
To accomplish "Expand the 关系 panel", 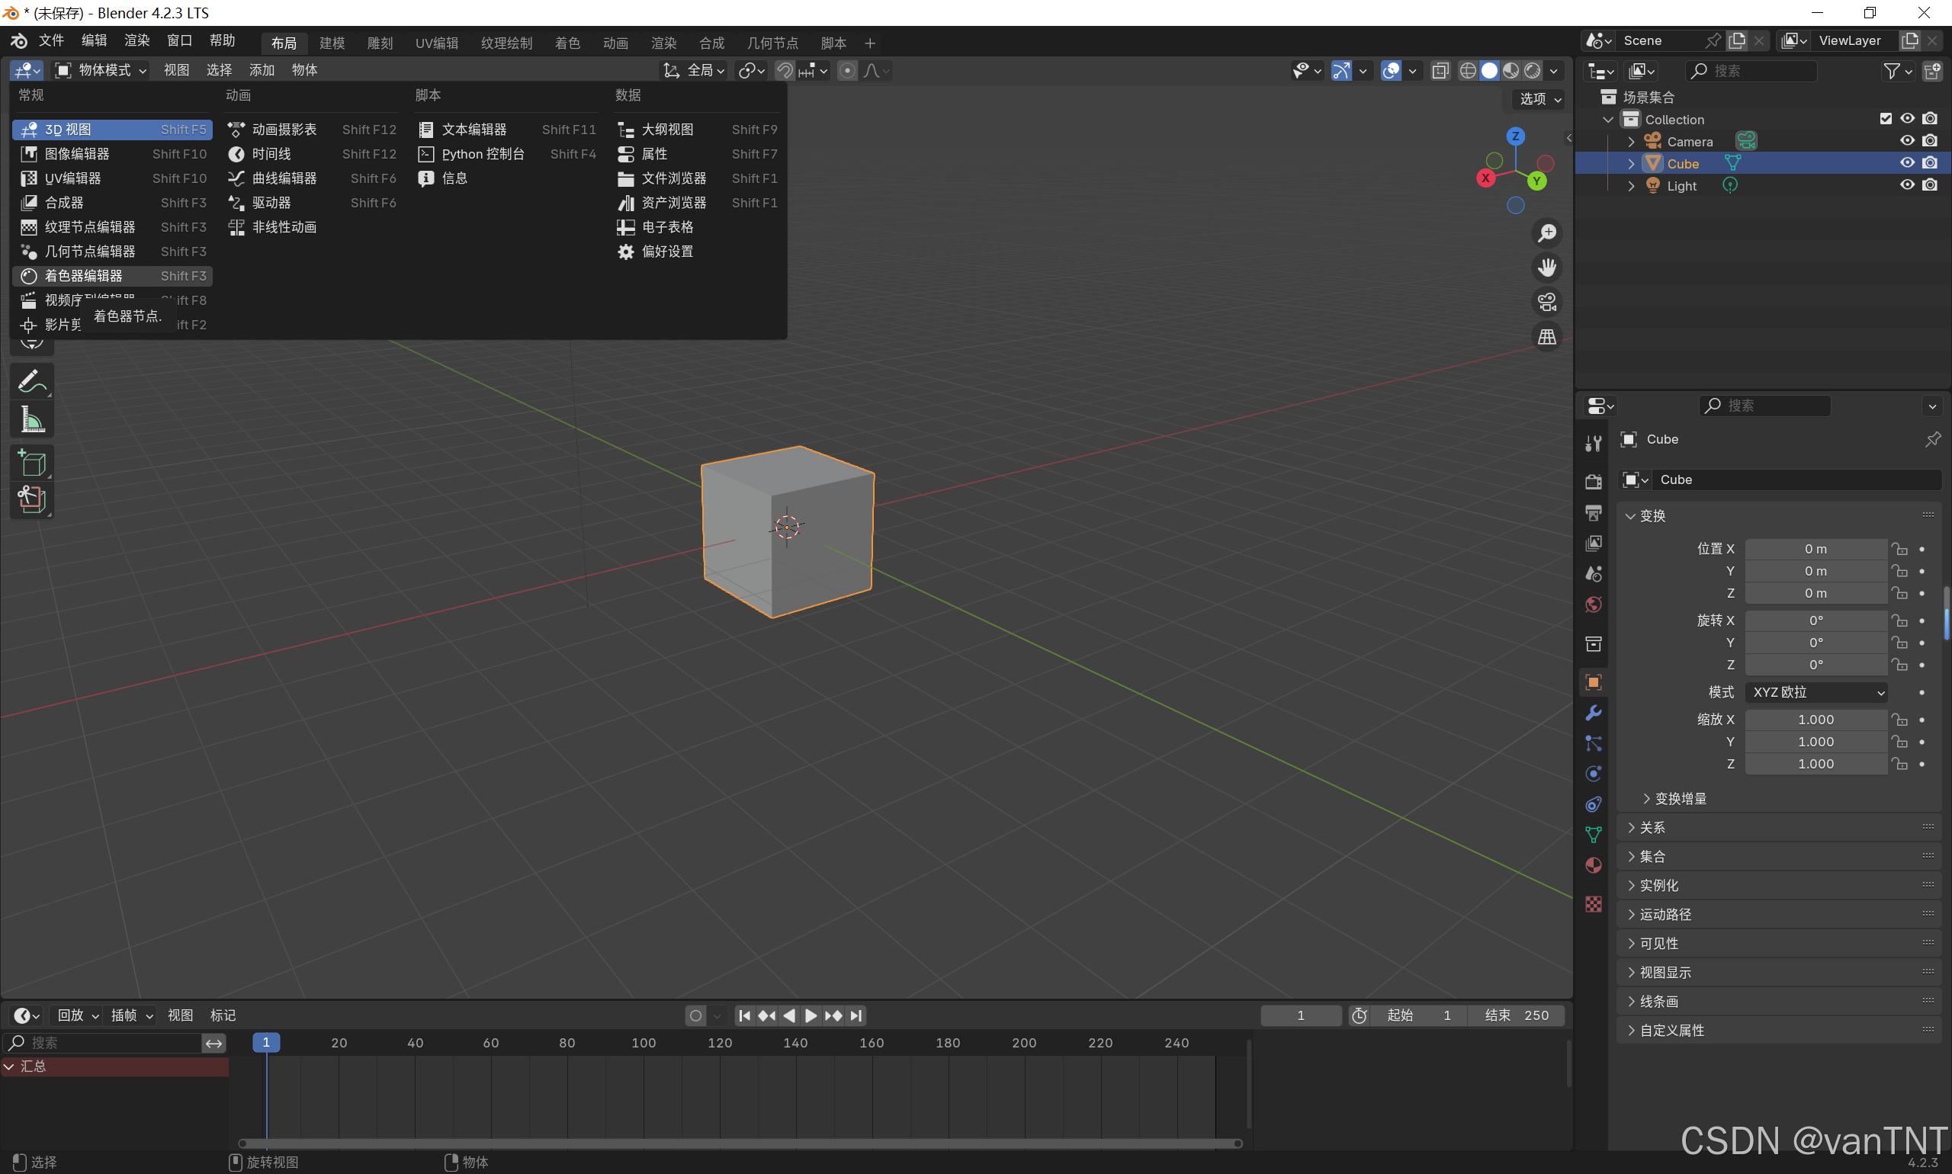I will coord(1652,827).
